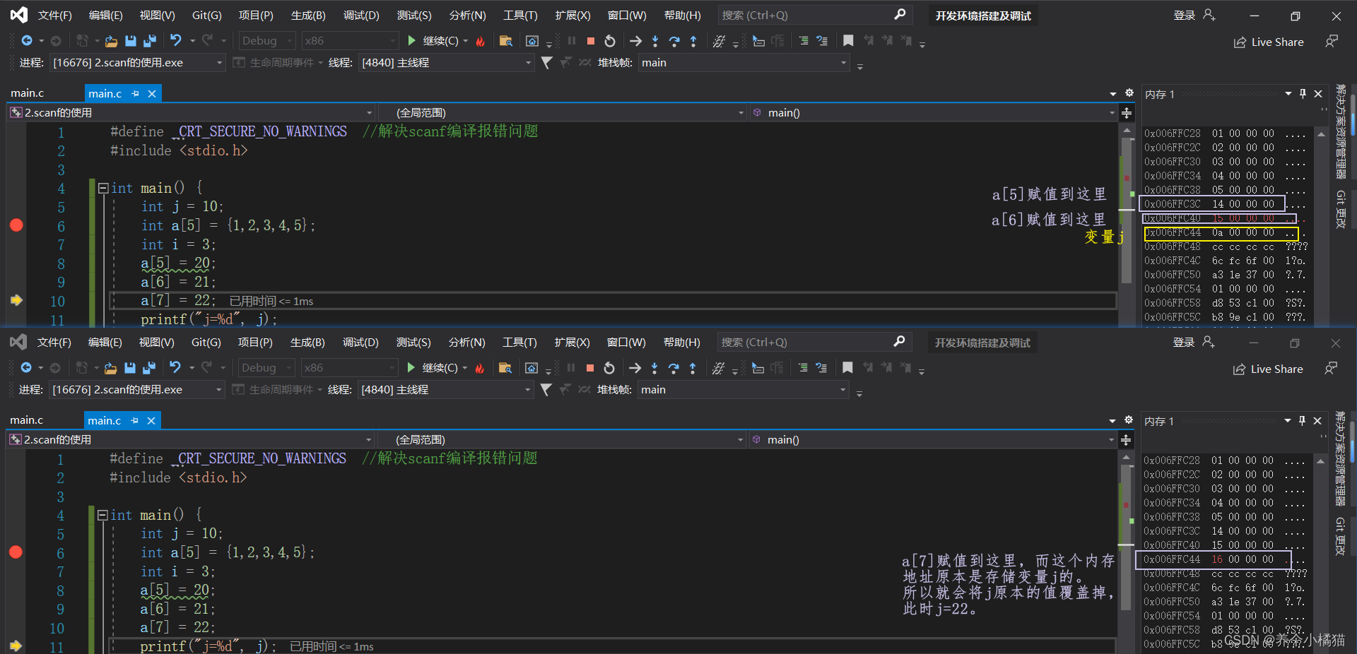This screenshot has width=1357, height=654.
Task: Toggle auto-hide pin on bottom 内存 1 panel
Action: coord(1303,420)
